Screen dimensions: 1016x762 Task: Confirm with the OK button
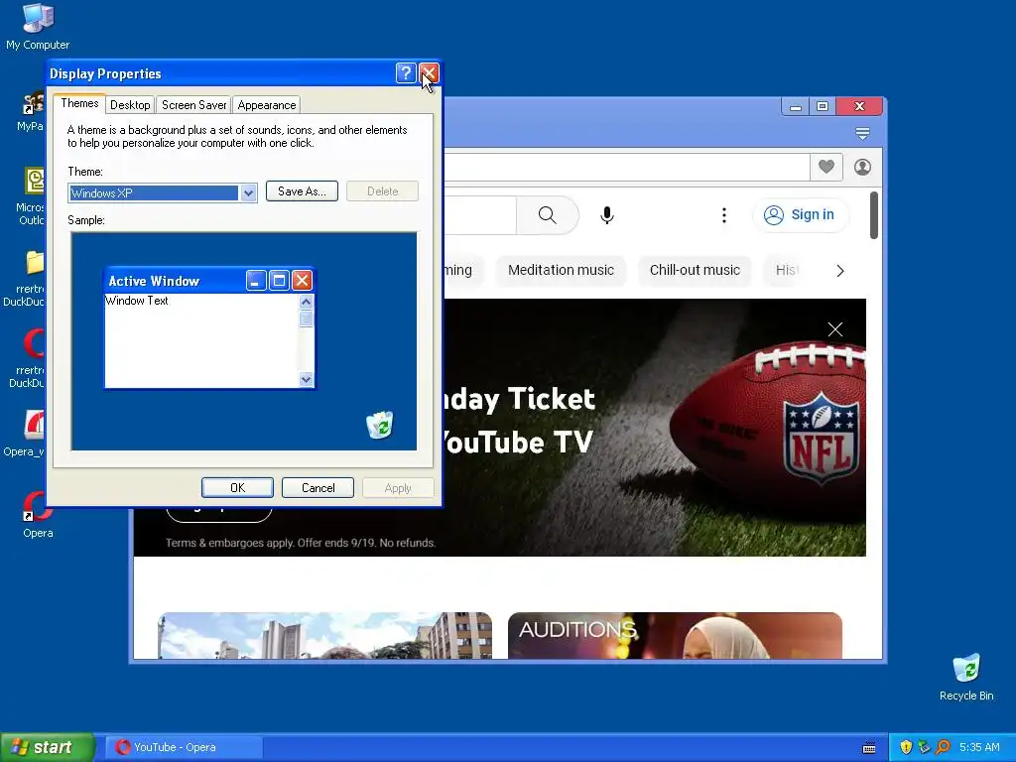[237, 488]
